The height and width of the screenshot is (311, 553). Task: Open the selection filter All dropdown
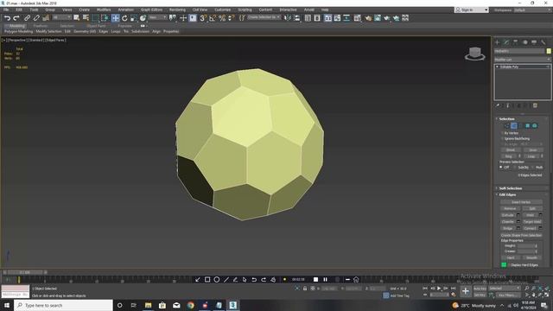click(x=61, y=17)
